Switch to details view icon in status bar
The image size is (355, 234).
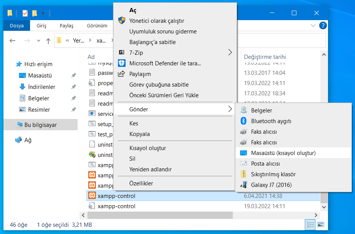point(310,225)
